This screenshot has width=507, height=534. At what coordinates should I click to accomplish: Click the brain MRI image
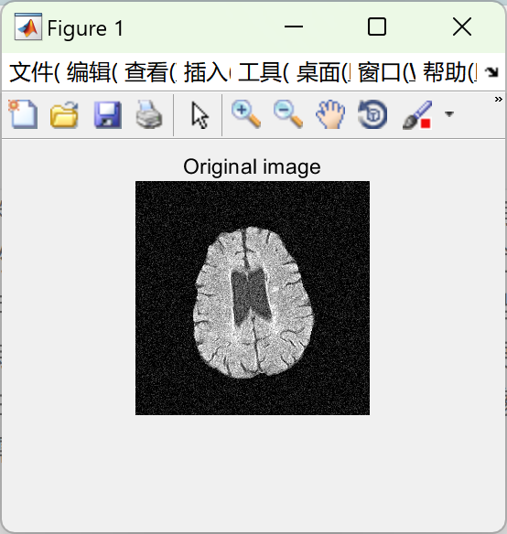253,298
